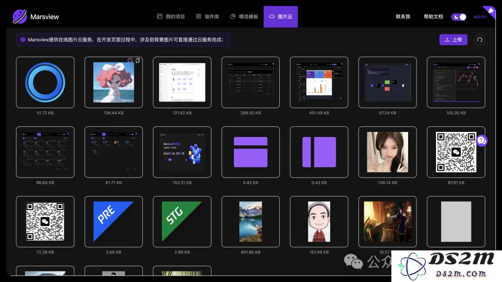Viewport: 502px width, 282px height.
Task: Open the anime swordswoman artwork thumbnail
Action: point(388,222)
